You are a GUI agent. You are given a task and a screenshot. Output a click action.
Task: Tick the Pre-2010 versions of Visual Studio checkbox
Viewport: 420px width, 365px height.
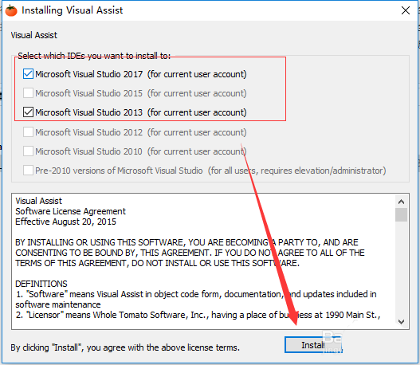(28, 171)
